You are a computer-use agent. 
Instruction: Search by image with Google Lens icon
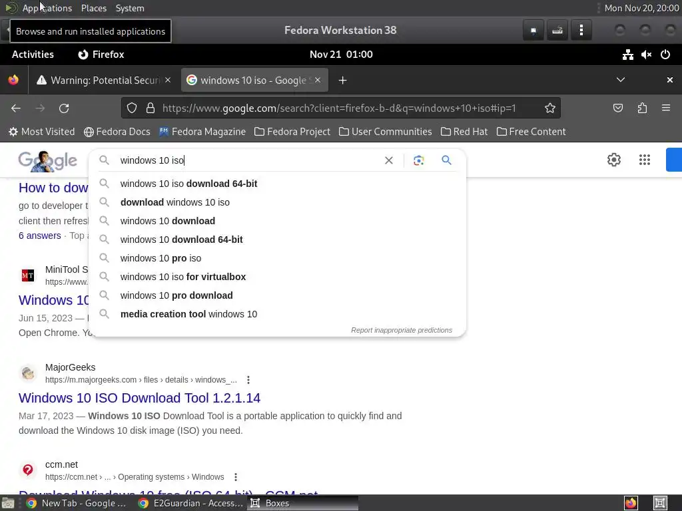[418, 160]
